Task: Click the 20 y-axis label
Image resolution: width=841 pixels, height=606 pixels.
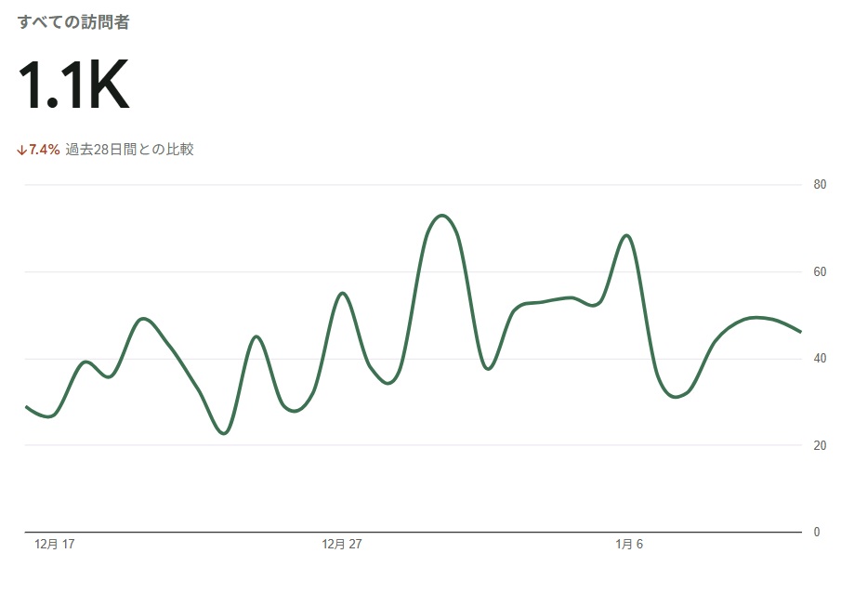Action: (x=820, y=445)
